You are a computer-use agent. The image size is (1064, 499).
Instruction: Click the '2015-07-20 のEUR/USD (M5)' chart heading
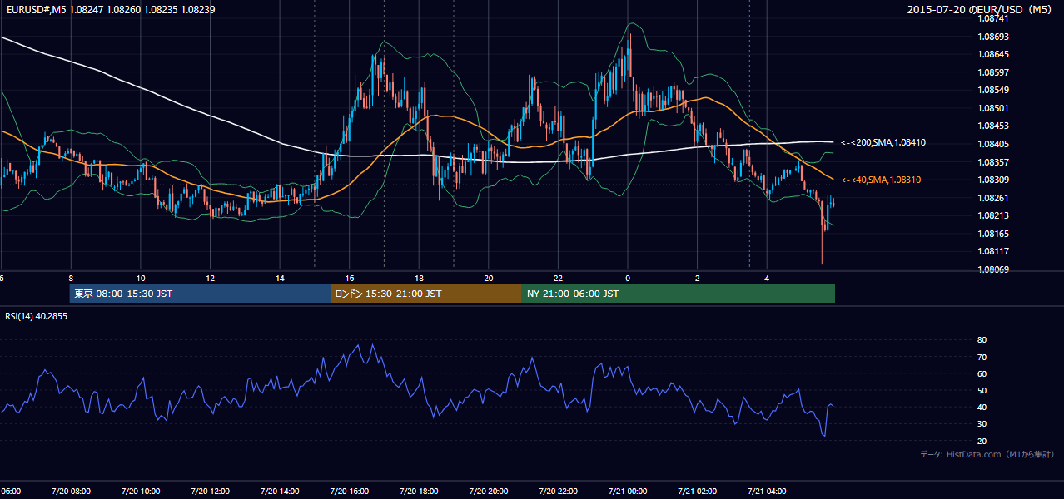[979, 9]
